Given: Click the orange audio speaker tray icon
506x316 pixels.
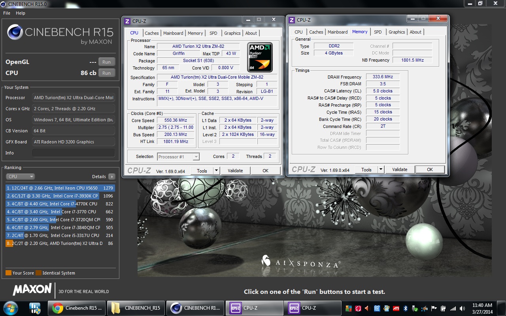Looking at the screenshot, I should point(367,308).
